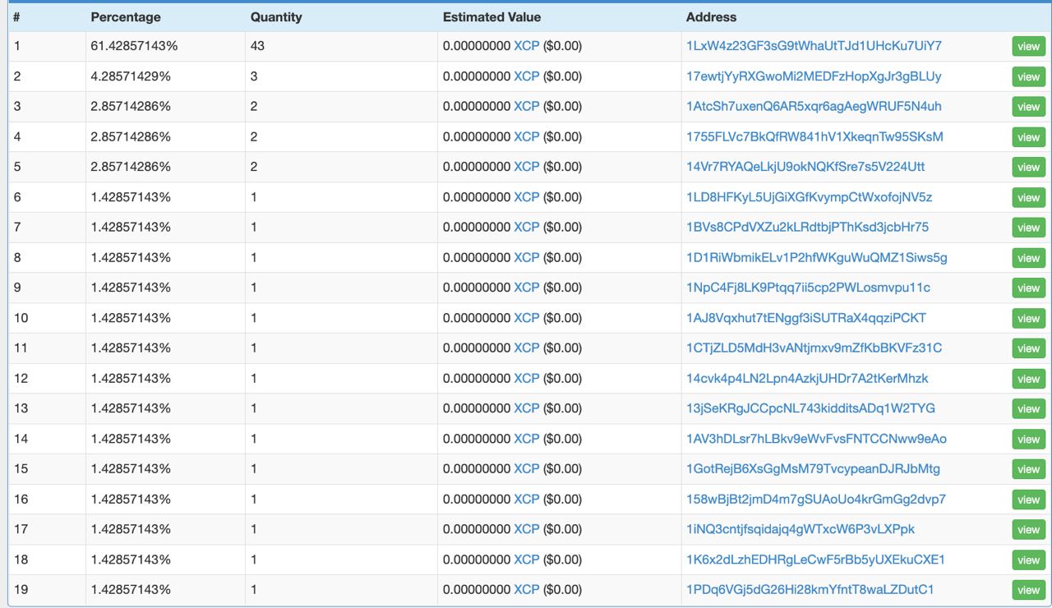The width and height of the screenshot is (1052, 608).
Task: Click view button in row 15
Action: tap(1028, 469)
